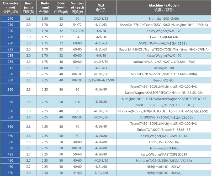Select the 560 diameter cell
212x177 pixels.
10,173
